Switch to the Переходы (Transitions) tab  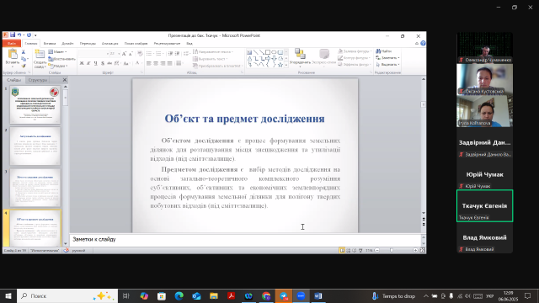pyautogui.click(x=88, y=44)
